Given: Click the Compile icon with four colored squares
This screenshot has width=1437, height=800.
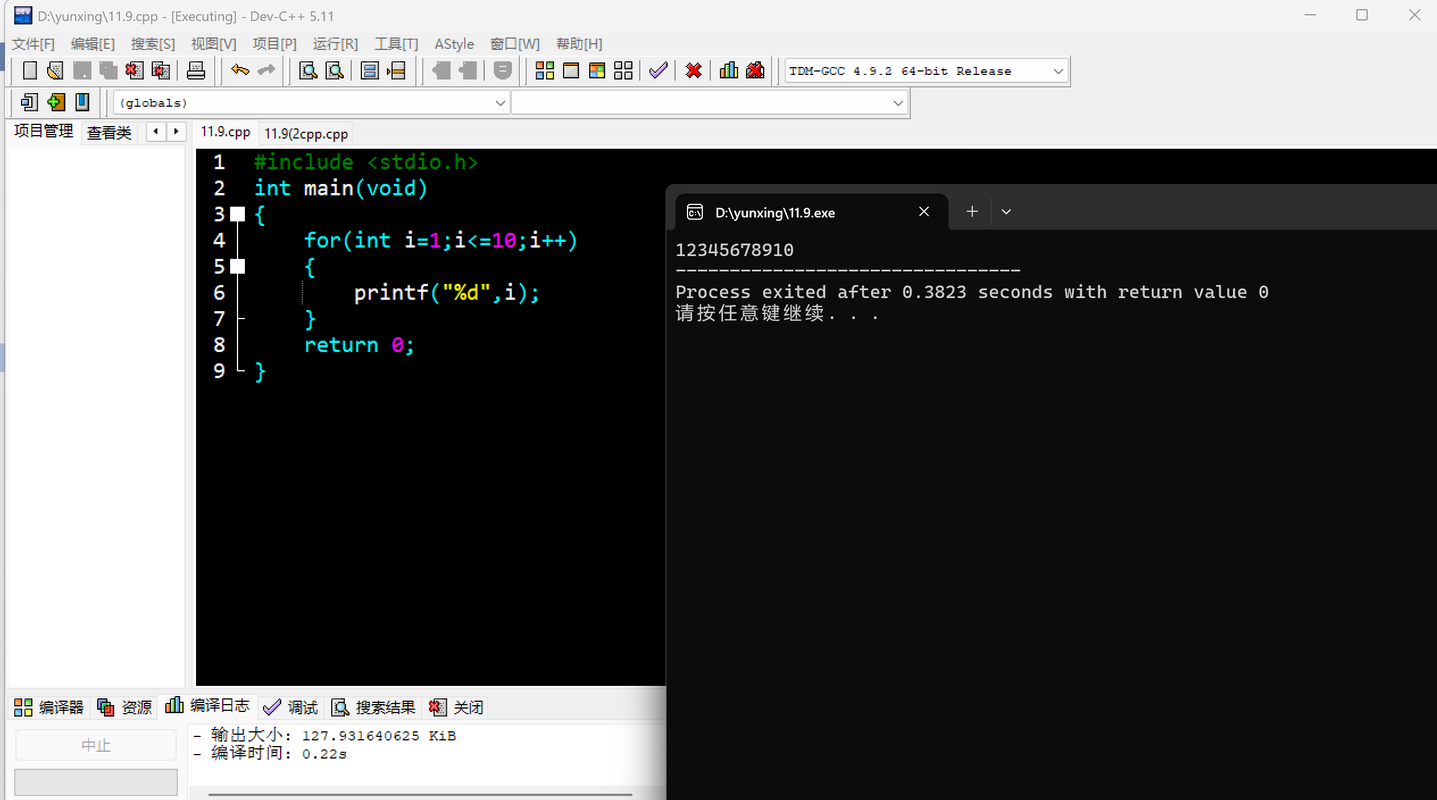Looking at the screenshot, I should click(544, 70).
